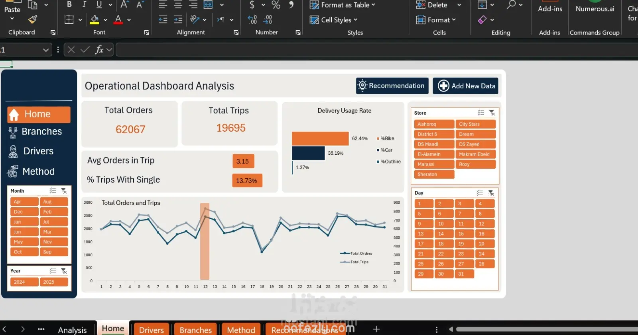Viewport: 638px width, 335px height.
Task: Toggle multi-select on the Year slicer
Action: point(53,271)
